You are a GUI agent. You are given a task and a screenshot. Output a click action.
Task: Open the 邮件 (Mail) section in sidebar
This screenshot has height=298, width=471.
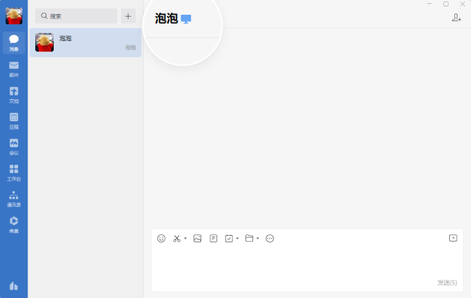[13, 69]
